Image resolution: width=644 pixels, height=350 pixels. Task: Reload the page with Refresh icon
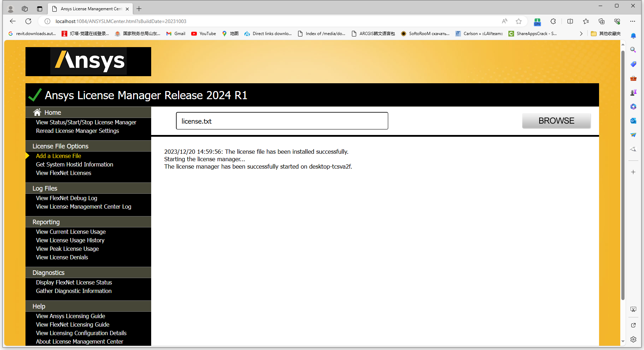pyautogui.click(x=28, y=21)
